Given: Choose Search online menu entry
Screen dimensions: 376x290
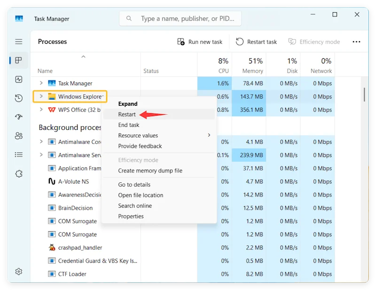Looking at the screenshot, I should pyautogui.click(x=159, y=205).
